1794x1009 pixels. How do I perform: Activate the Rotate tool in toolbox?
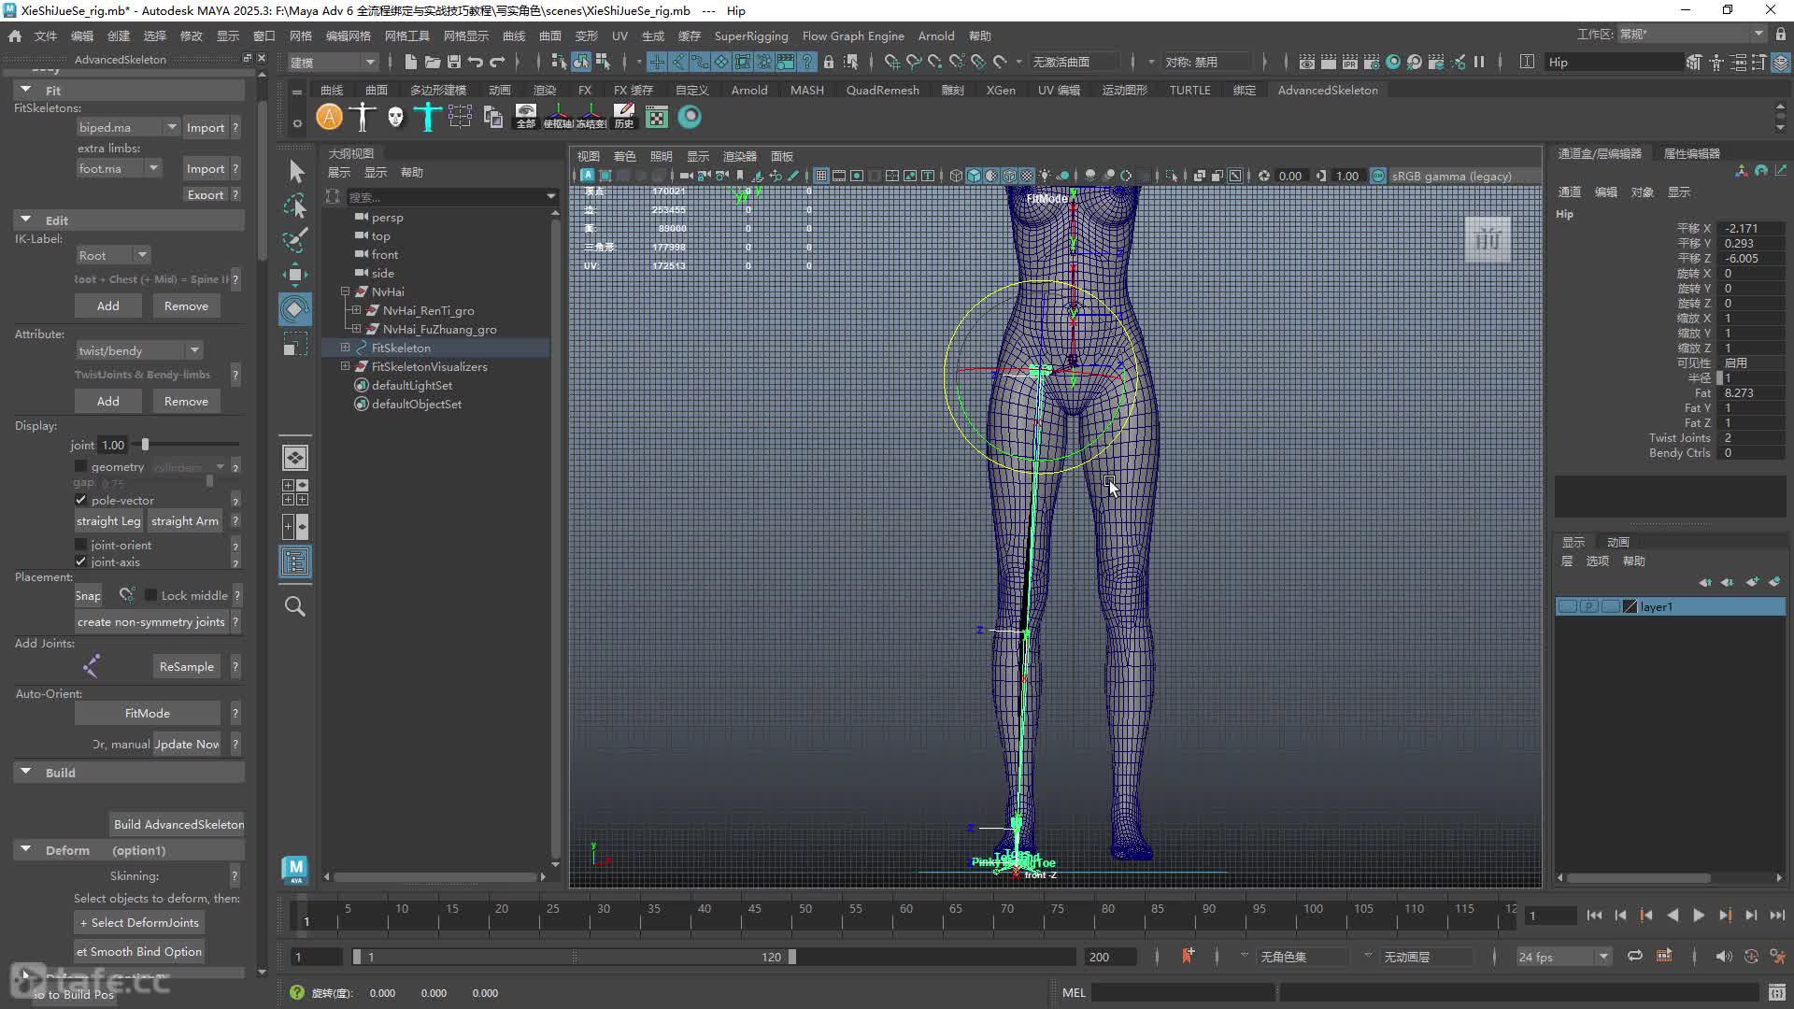tap(295, 309)
